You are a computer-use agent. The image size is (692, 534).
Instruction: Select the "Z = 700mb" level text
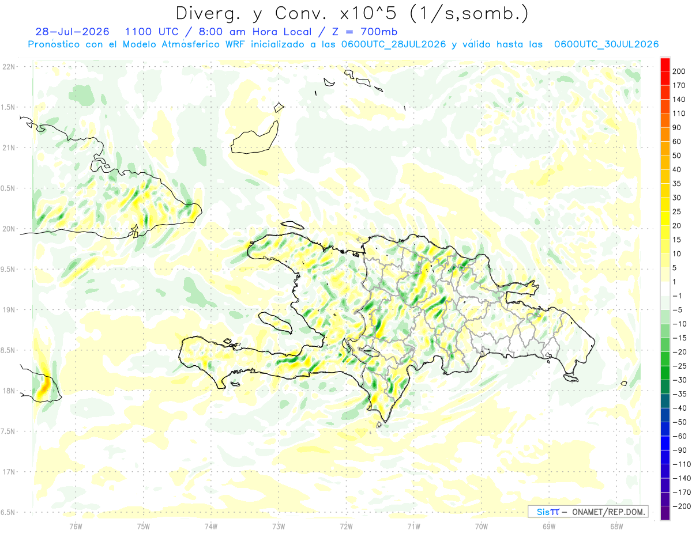[x=366, y=32]
